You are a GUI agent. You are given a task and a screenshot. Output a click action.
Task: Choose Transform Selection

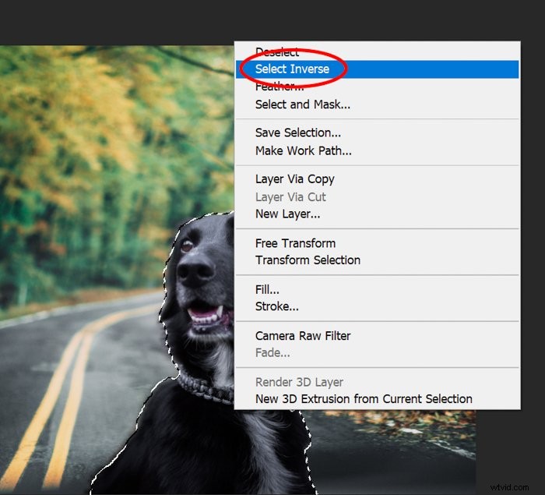tap(377, 260)
